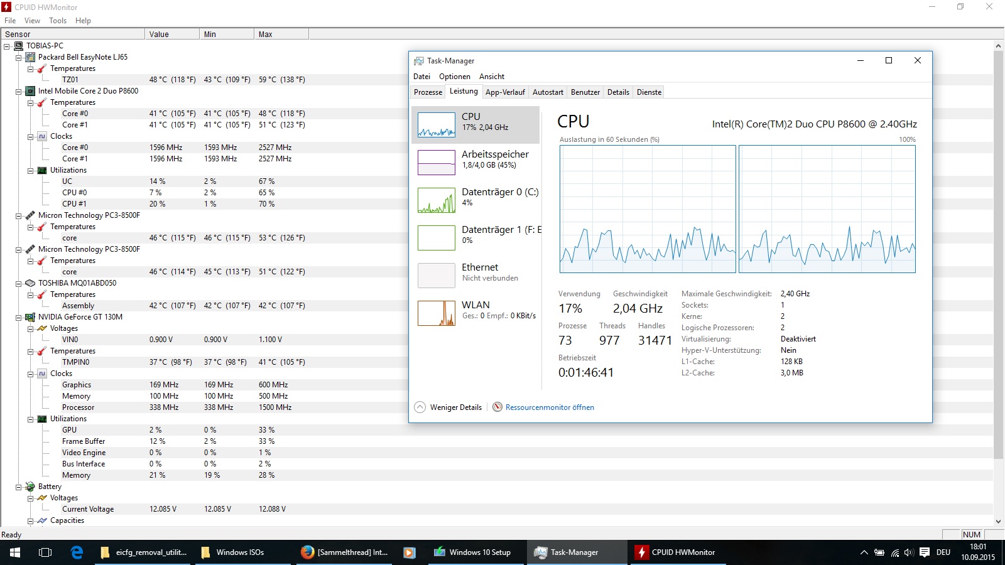Open the Windows Start menu
The width and height of the screenshot is (1005, 565).
15,552
